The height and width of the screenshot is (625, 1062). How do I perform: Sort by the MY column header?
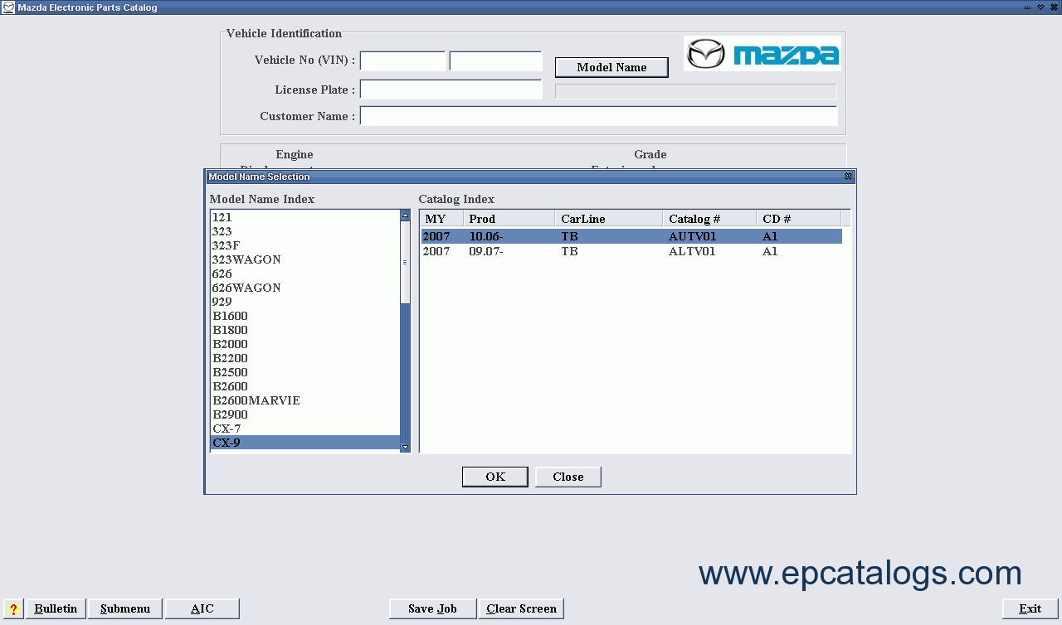click(x=441, y=219)
